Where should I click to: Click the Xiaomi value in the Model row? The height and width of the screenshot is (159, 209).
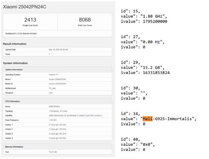[57, 79]
